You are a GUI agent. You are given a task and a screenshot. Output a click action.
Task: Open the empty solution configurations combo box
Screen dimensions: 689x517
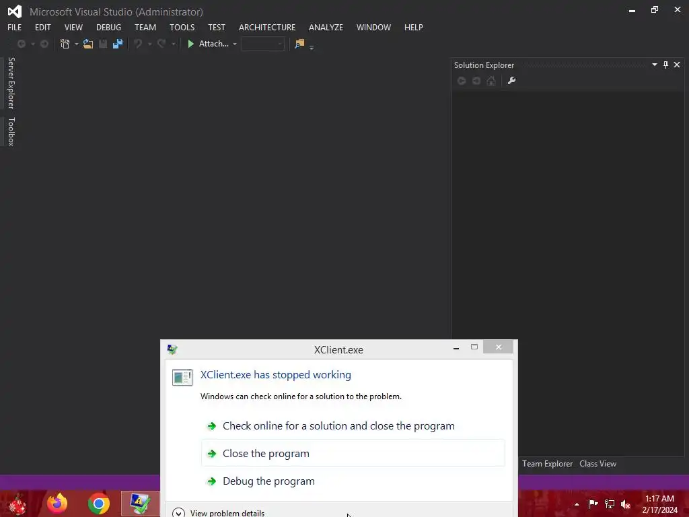[x=263, y=44]
